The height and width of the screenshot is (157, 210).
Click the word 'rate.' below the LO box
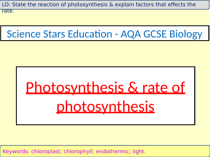click(x=8, y=11)
